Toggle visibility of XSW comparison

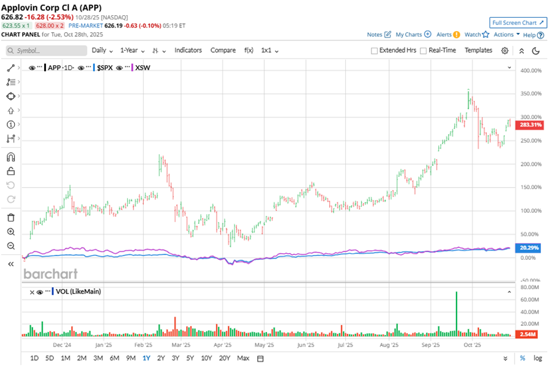pyautogui.click(x=119, y=68)
